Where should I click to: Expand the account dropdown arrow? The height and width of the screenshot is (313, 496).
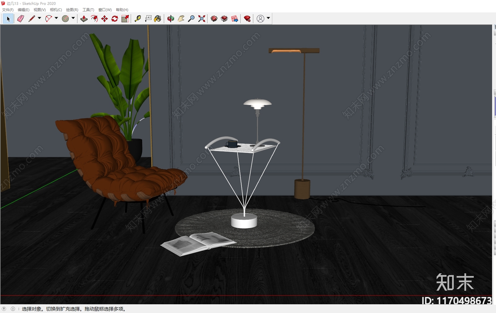point(268,18)
